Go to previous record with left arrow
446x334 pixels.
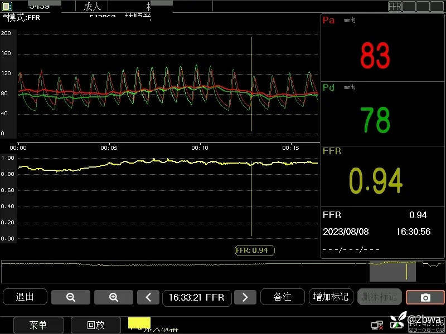click(148, 297)
